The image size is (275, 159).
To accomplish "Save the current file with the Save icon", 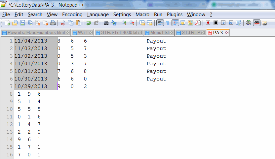I will coord(22,23).
